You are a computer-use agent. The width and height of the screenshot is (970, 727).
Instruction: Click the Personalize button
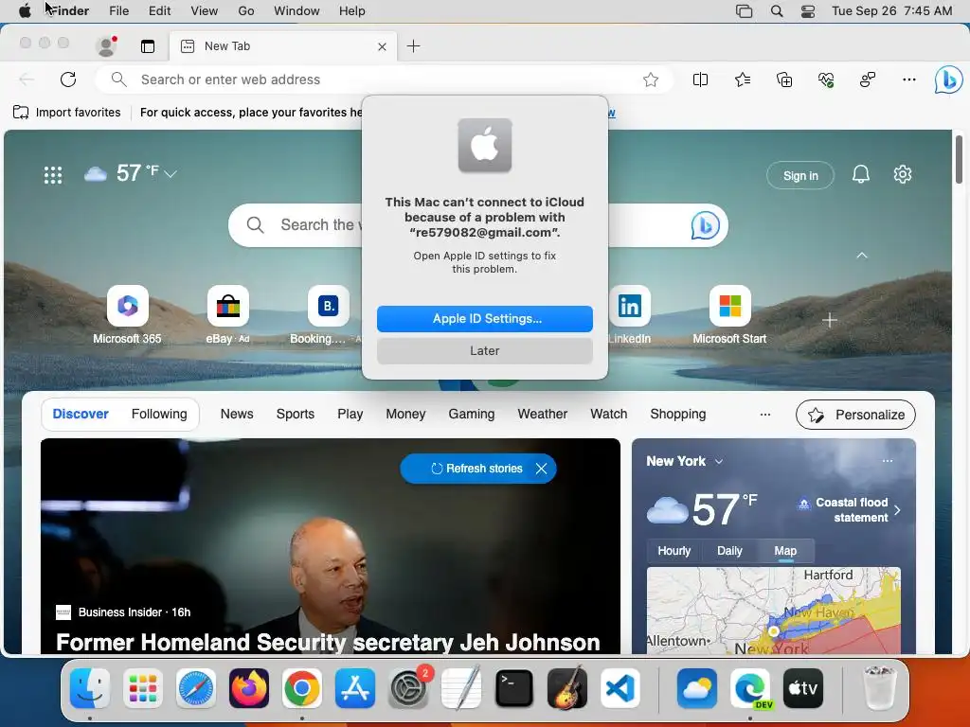(855, 415)
